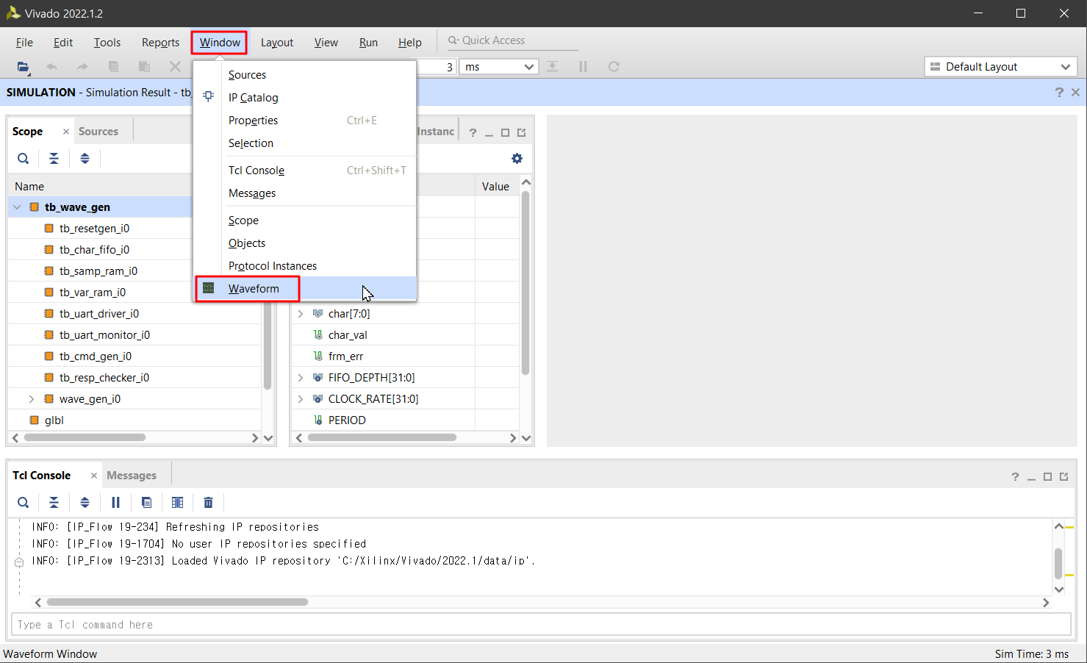This screenshot has height=663, width=1087.
Task: Maximize the Tcl Console panel
Action: [x=1047, y=477]
